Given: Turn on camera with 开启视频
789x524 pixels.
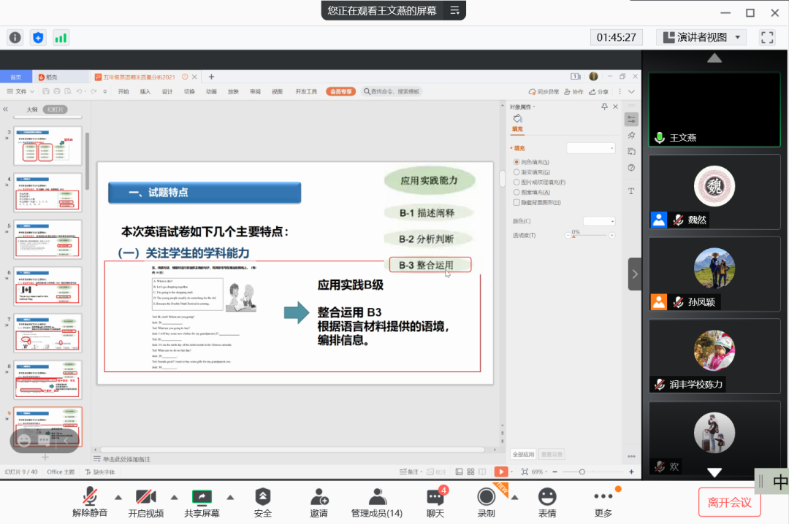Looking at the screenshot, I should click(146, 502).
